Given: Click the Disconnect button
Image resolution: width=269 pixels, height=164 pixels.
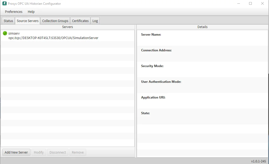Looking at the screenshot, I should (58, 152).
